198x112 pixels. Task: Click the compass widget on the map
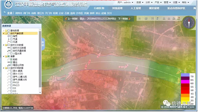tap(189, 23)
